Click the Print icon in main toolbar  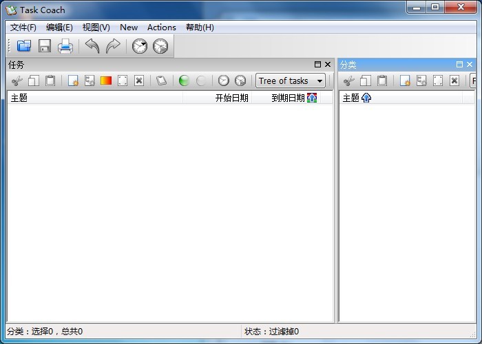click(65, 46)
